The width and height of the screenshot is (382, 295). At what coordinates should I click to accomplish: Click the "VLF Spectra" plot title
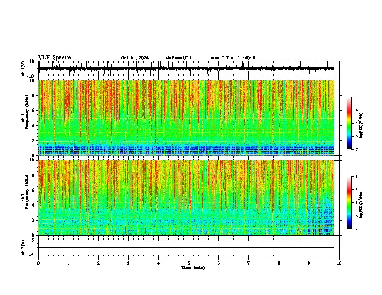coord(55,58)
